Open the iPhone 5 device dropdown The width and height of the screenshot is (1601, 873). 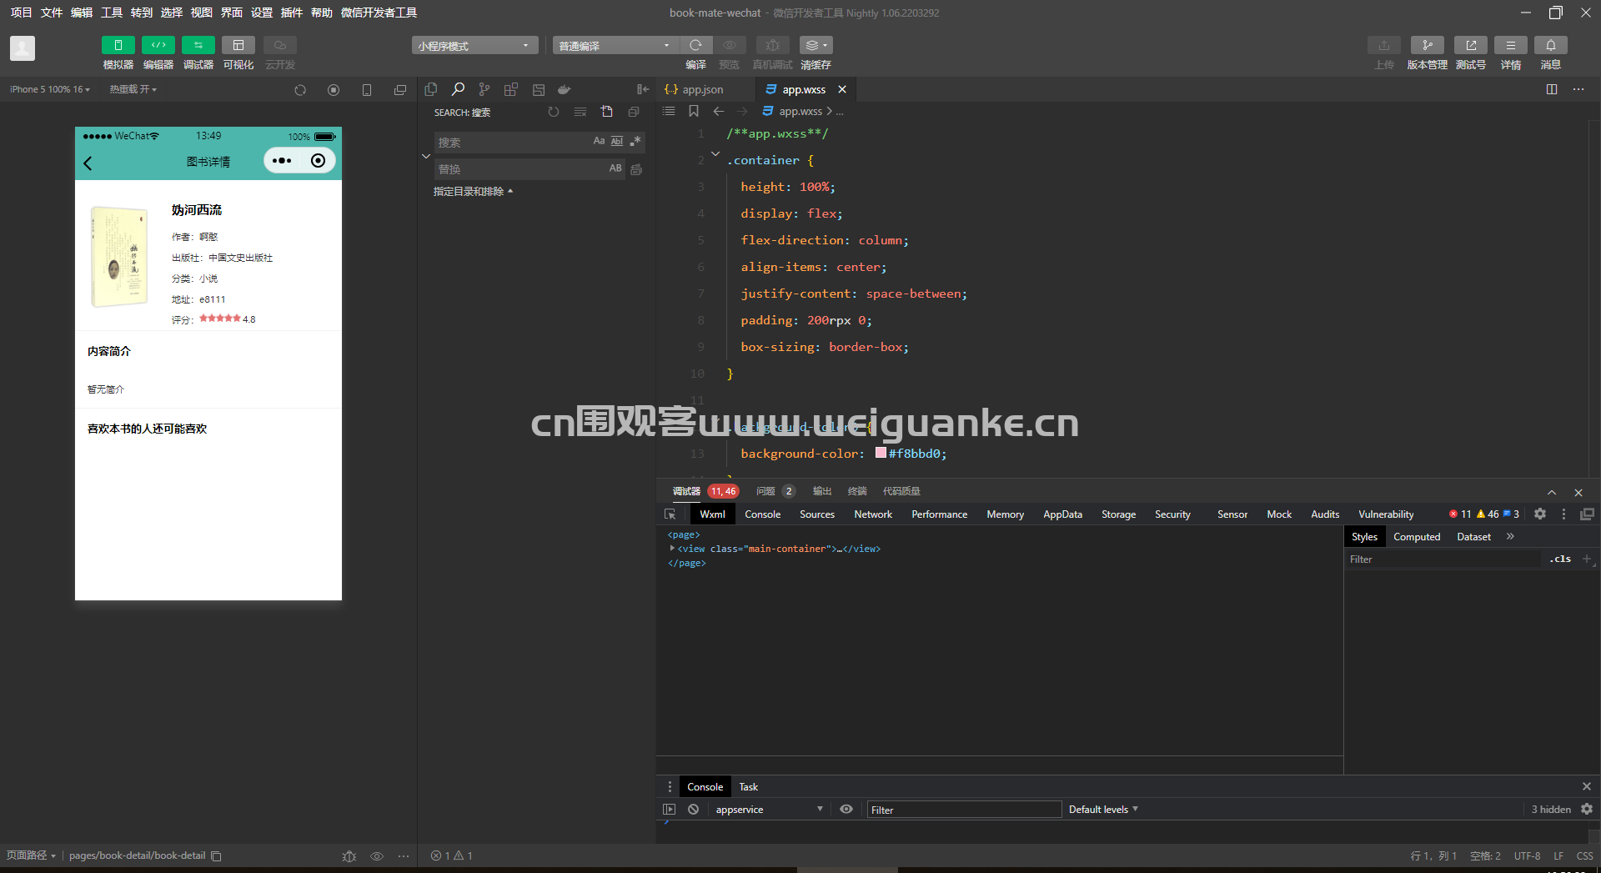pos(49,89)
